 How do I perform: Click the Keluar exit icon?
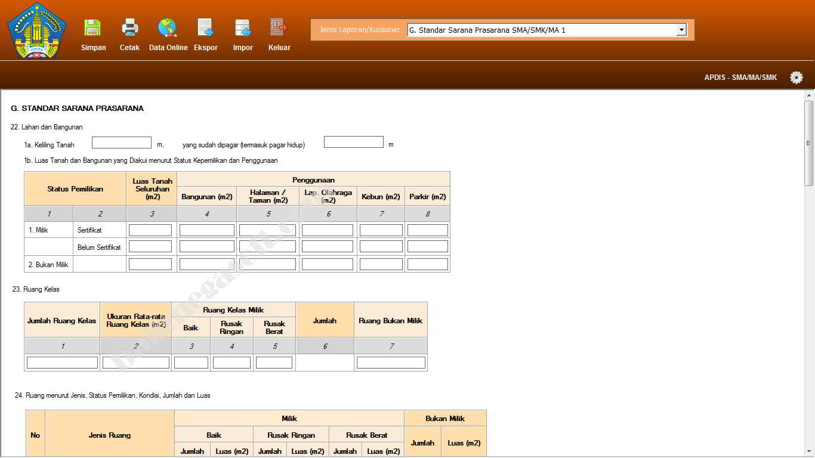point(279,28)
